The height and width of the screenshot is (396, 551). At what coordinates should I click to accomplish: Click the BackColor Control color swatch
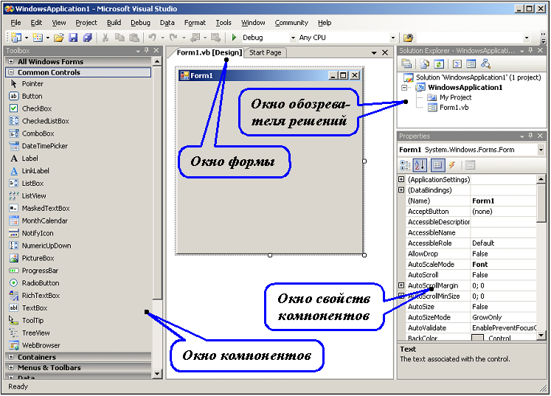tap(477, 338)
